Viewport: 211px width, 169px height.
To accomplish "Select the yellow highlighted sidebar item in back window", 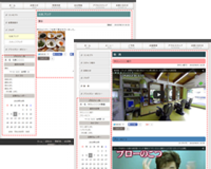I will 19,36.
